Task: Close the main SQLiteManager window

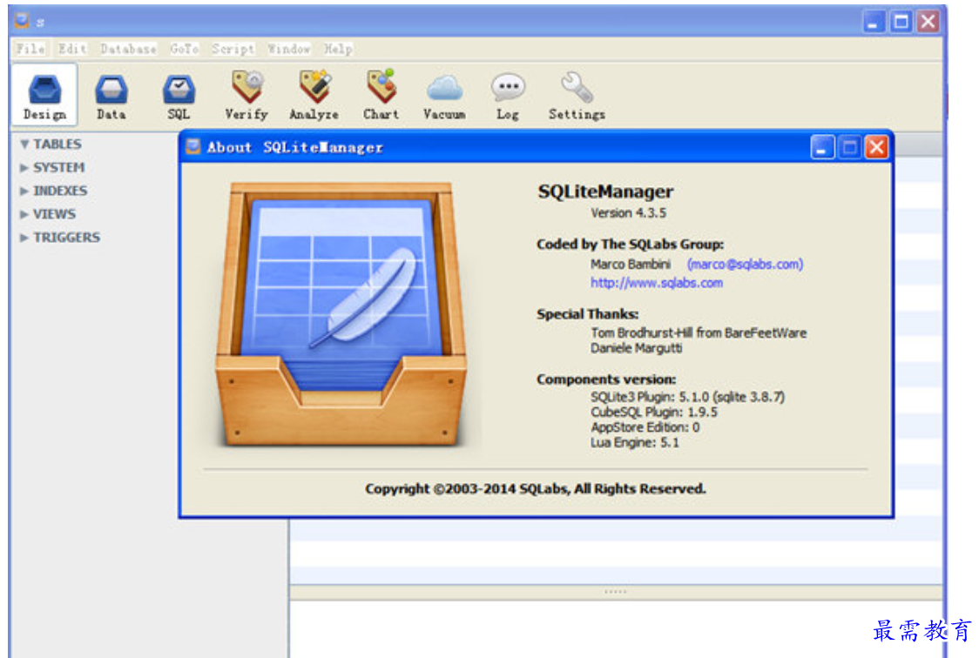Action: pyautogui.click(x=928, y=22)
